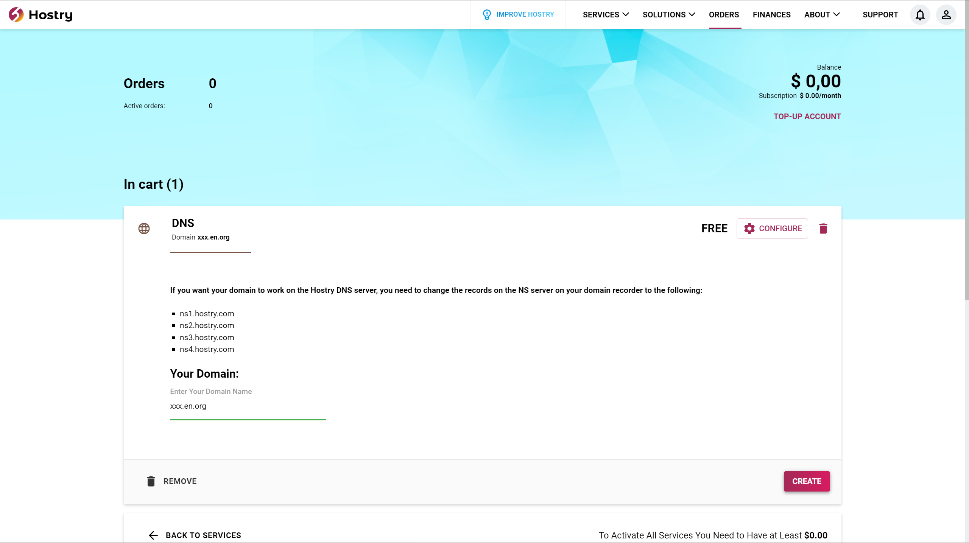Open the Support page
969x543 pixels.
880,15
